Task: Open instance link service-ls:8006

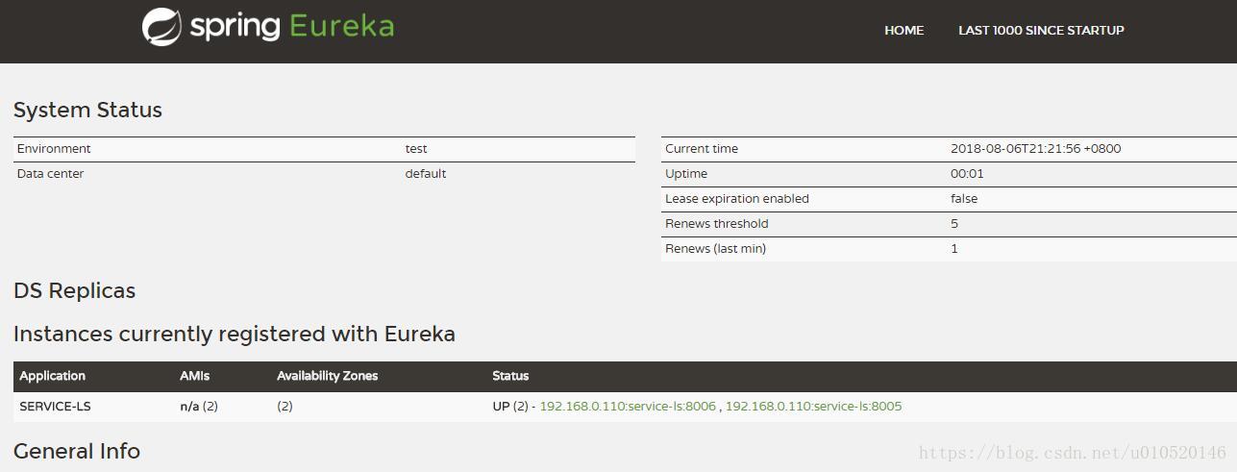Action: (628, 407)
